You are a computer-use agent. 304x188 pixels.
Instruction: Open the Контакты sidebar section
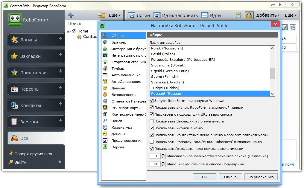click(x=36, y=105)
